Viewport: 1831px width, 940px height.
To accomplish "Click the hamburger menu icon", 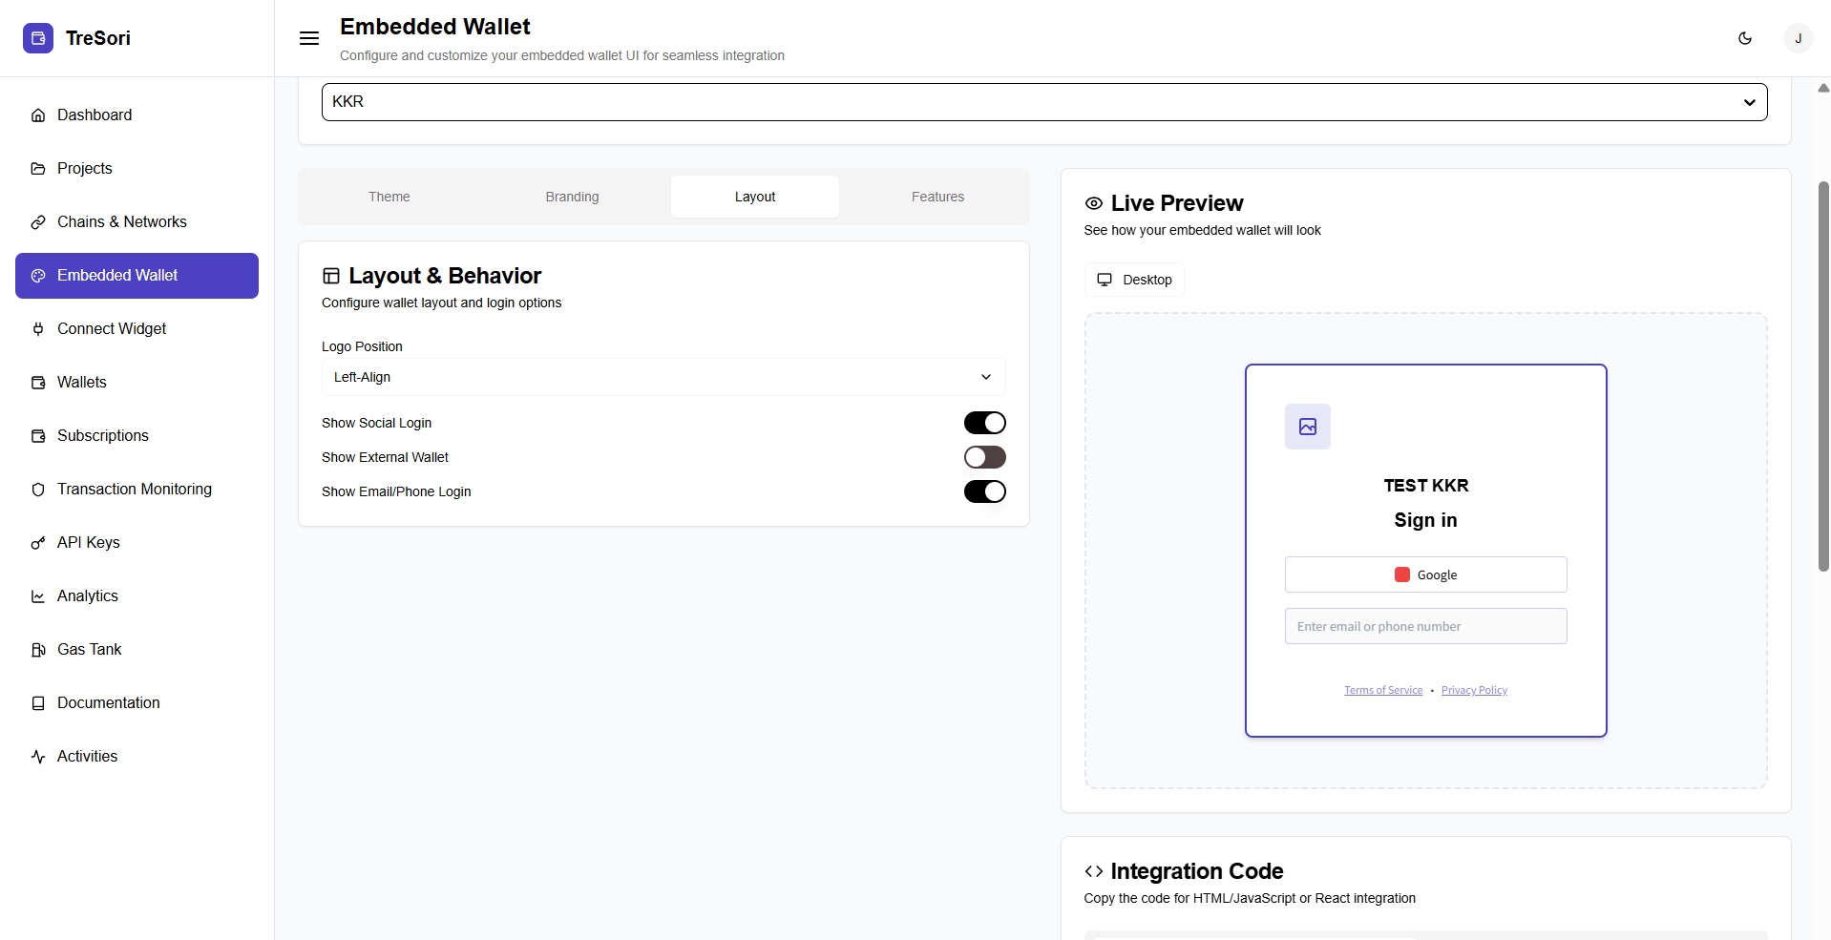I will click(309, 38).
